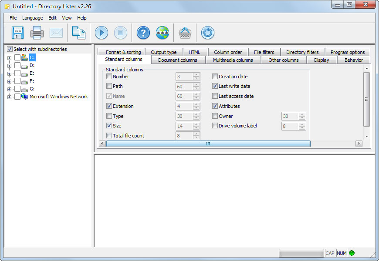Click the Directory Lister title bar icon

point(7,7)
